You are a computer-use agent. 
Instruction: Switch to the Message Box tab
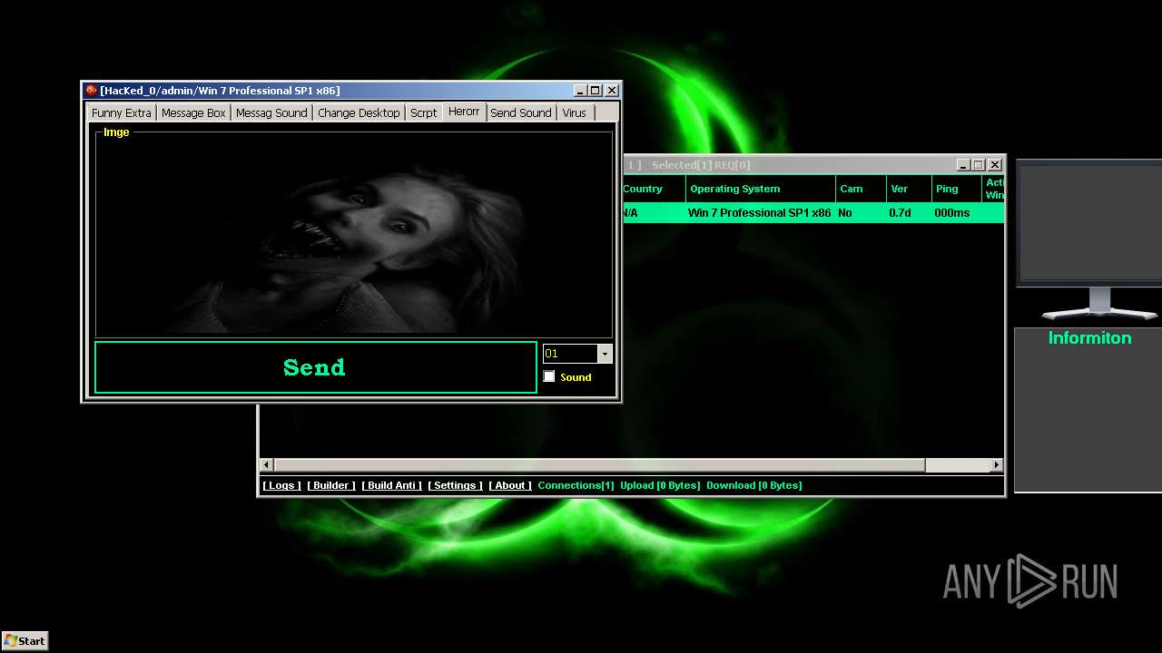[x=193, y=113]
